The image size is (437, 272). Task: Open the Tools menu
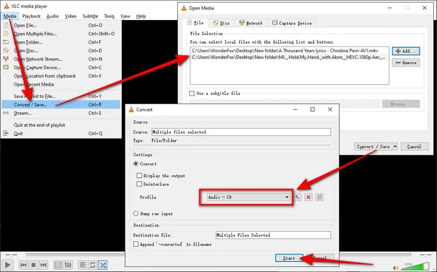click(x=109, y=16)
